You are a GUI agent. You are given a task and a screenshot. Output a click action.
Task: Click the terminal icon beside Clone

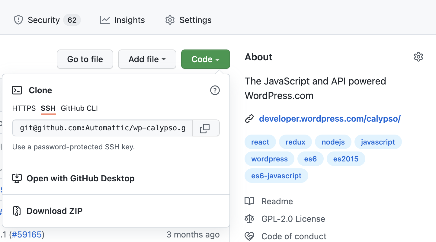[x=17, y=90]
